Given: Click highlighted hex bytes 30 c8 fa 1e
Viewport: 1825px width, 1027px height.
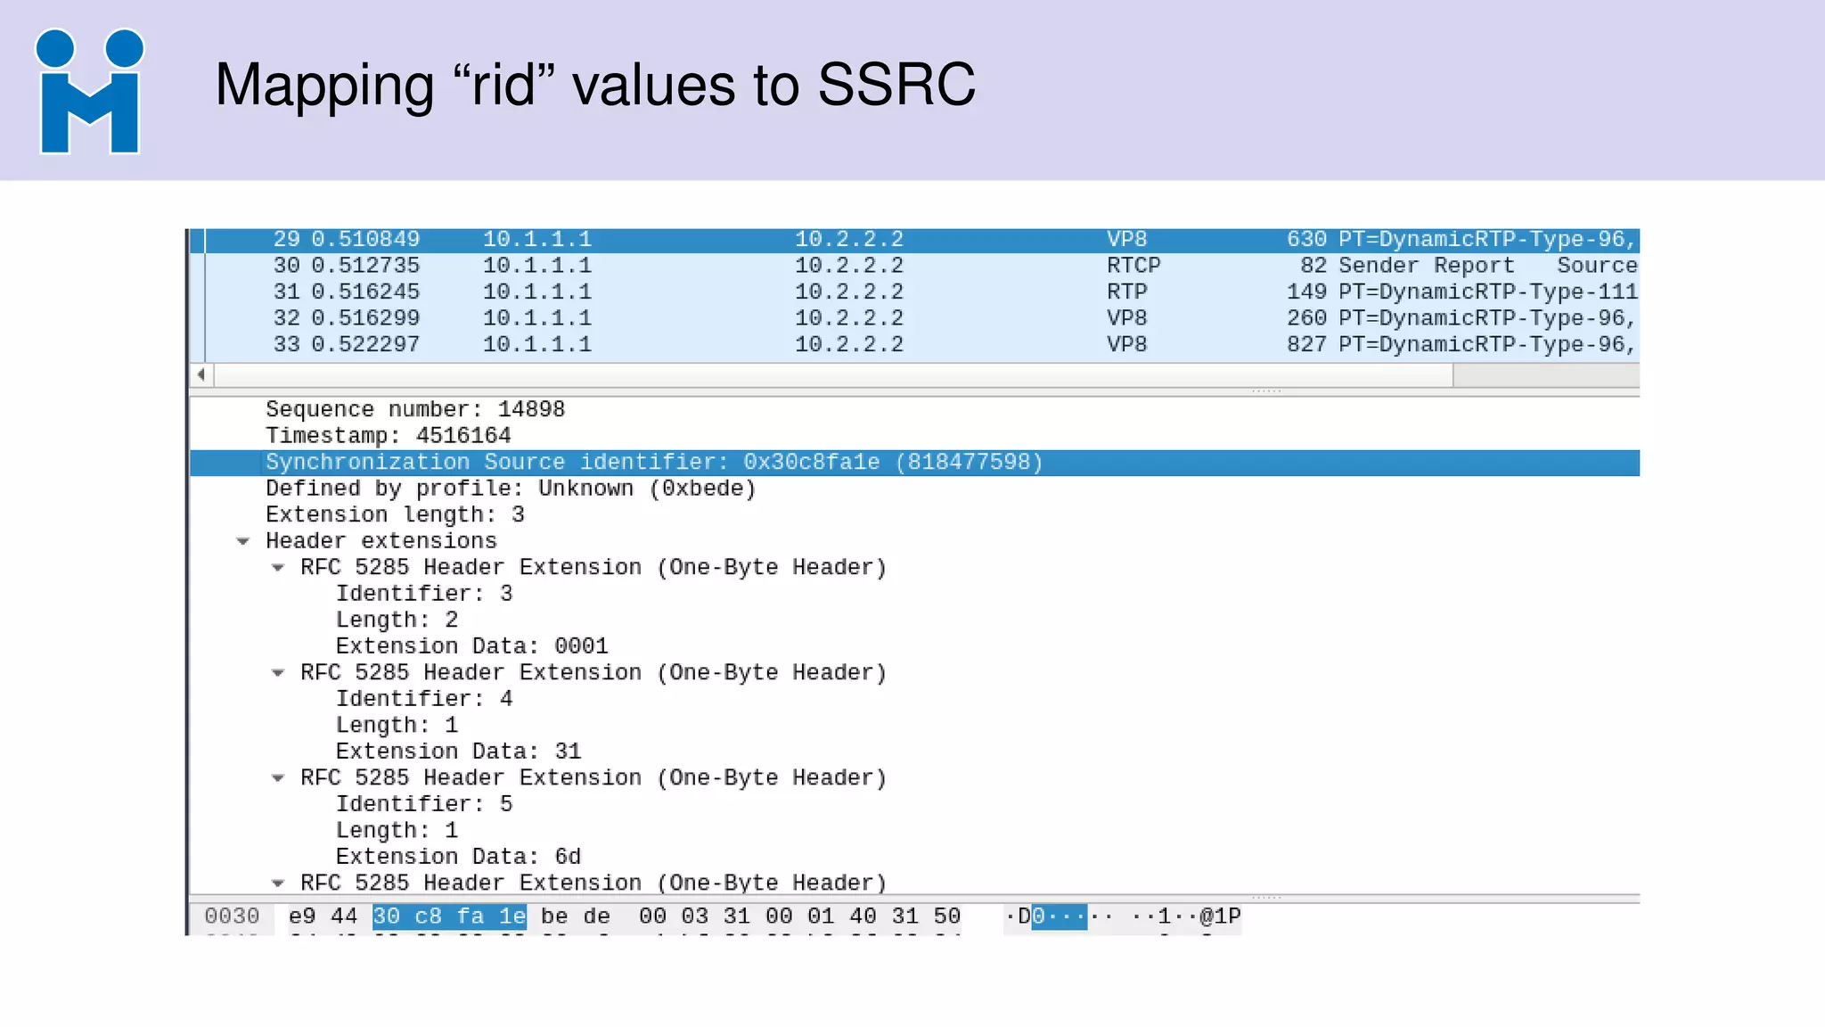Looking at the screenshot, I should click(x=449, y=916).
